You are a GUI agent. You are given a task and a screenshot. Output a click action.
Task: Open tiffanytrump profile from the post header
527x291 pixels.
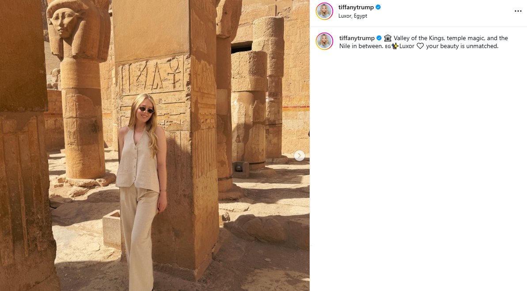[x=356, y=7]
